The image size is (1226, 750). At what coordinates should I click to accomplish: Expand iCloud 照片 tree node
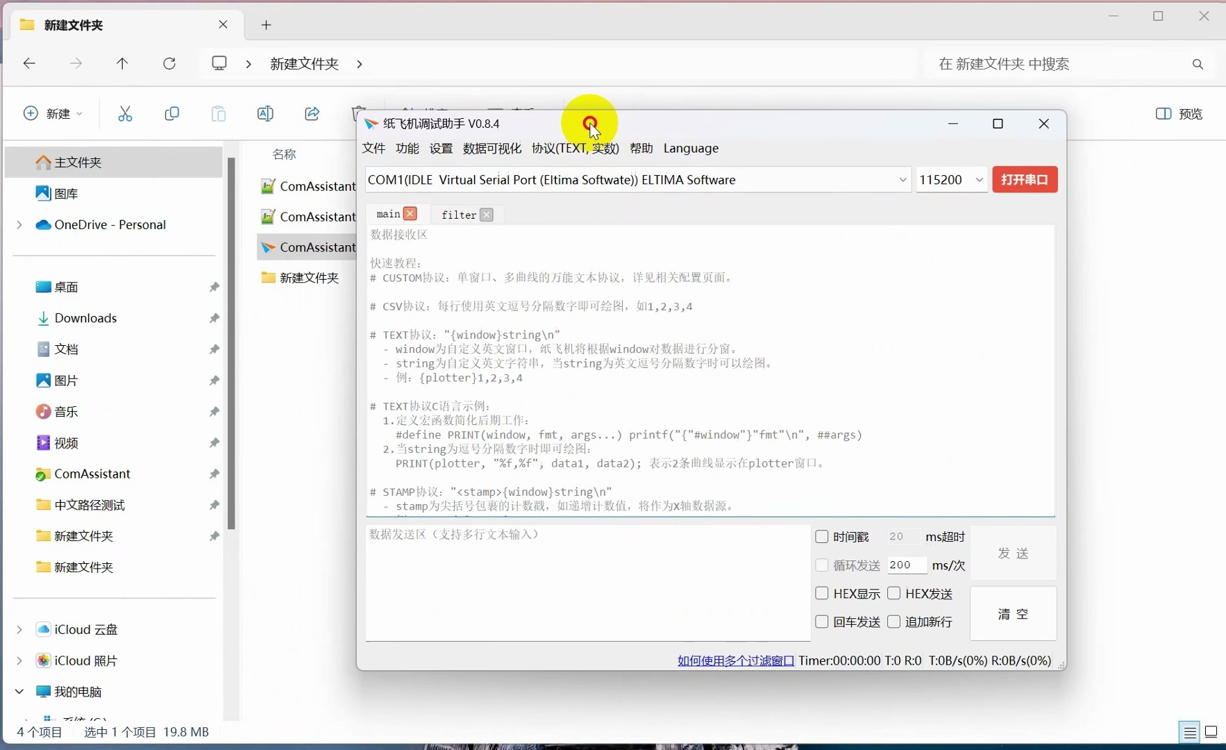[19, 660]
